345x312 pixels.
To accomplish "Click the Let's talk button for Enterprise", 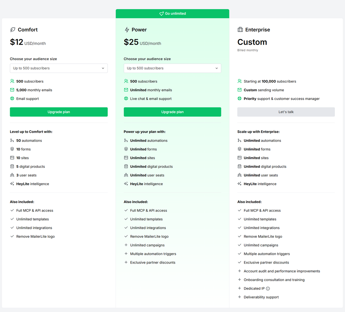I will point(286,112).
